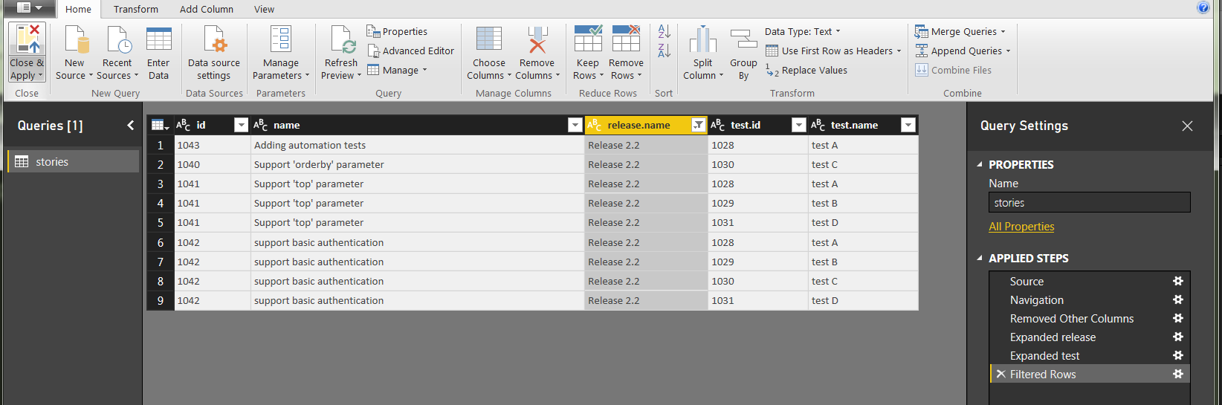Switch to the Transform tab
Image resolution: width=1222 pixels, height=405 pixels.
tap(135, 10)
